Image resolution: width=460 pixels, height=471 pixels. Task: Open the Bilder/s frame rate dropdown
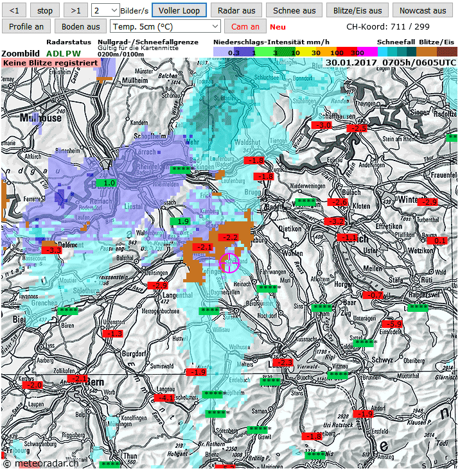pos(105,10)
